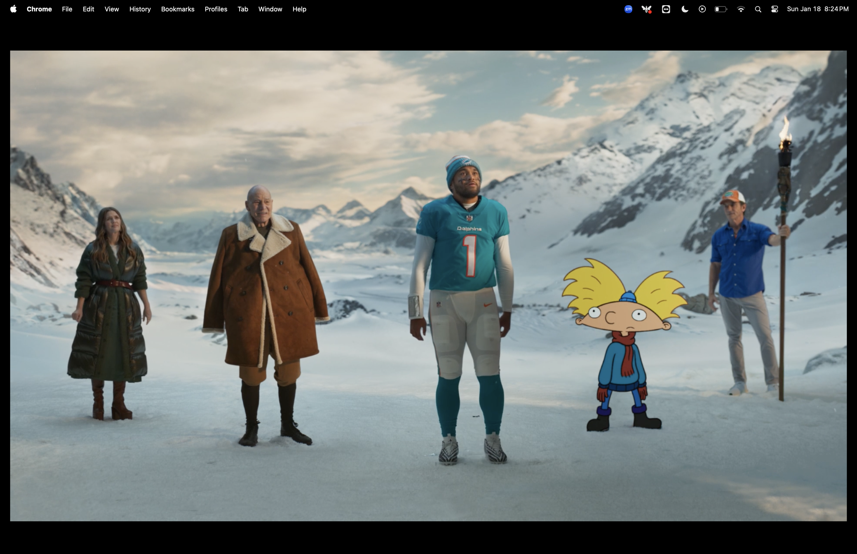Toggle Focus mode via moon icon
Screen dimensions: 857x554
coord(685,9)
